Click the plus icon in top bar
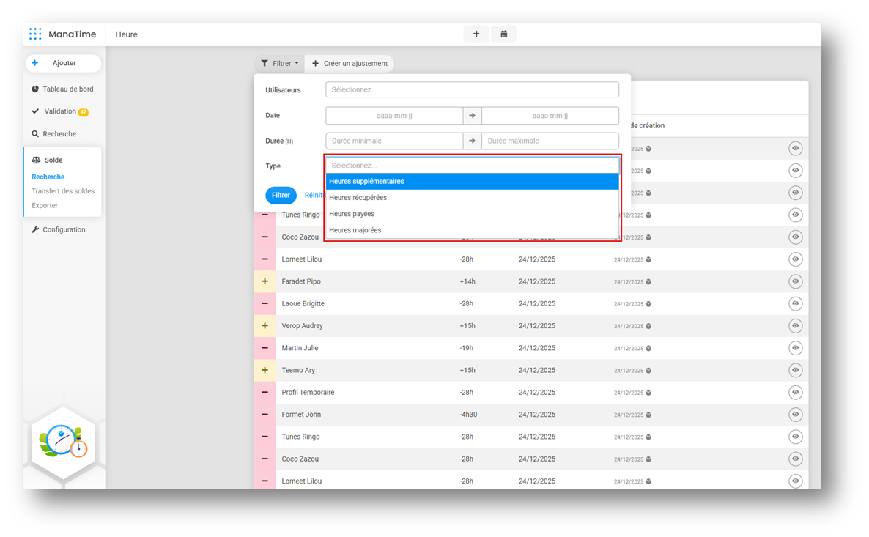The width and height of the screenshot is (869, 537). coord(476,34)
